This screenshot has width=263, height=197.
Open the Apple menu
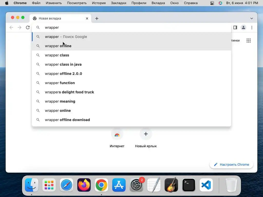[7, 3]
